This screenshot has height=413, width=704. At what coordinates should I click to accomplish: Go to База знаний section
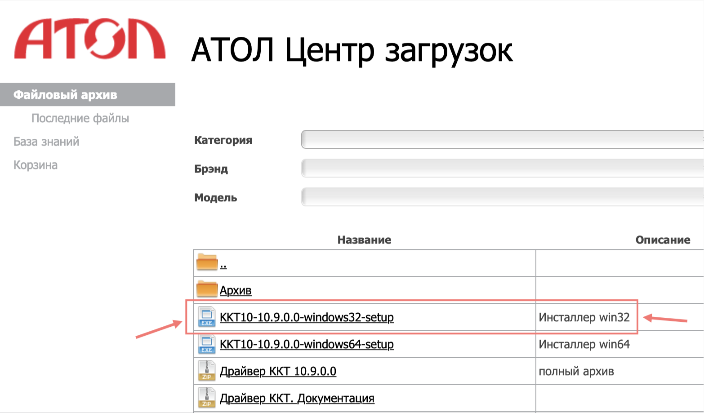pyautogui.click(x=46, y=142)
